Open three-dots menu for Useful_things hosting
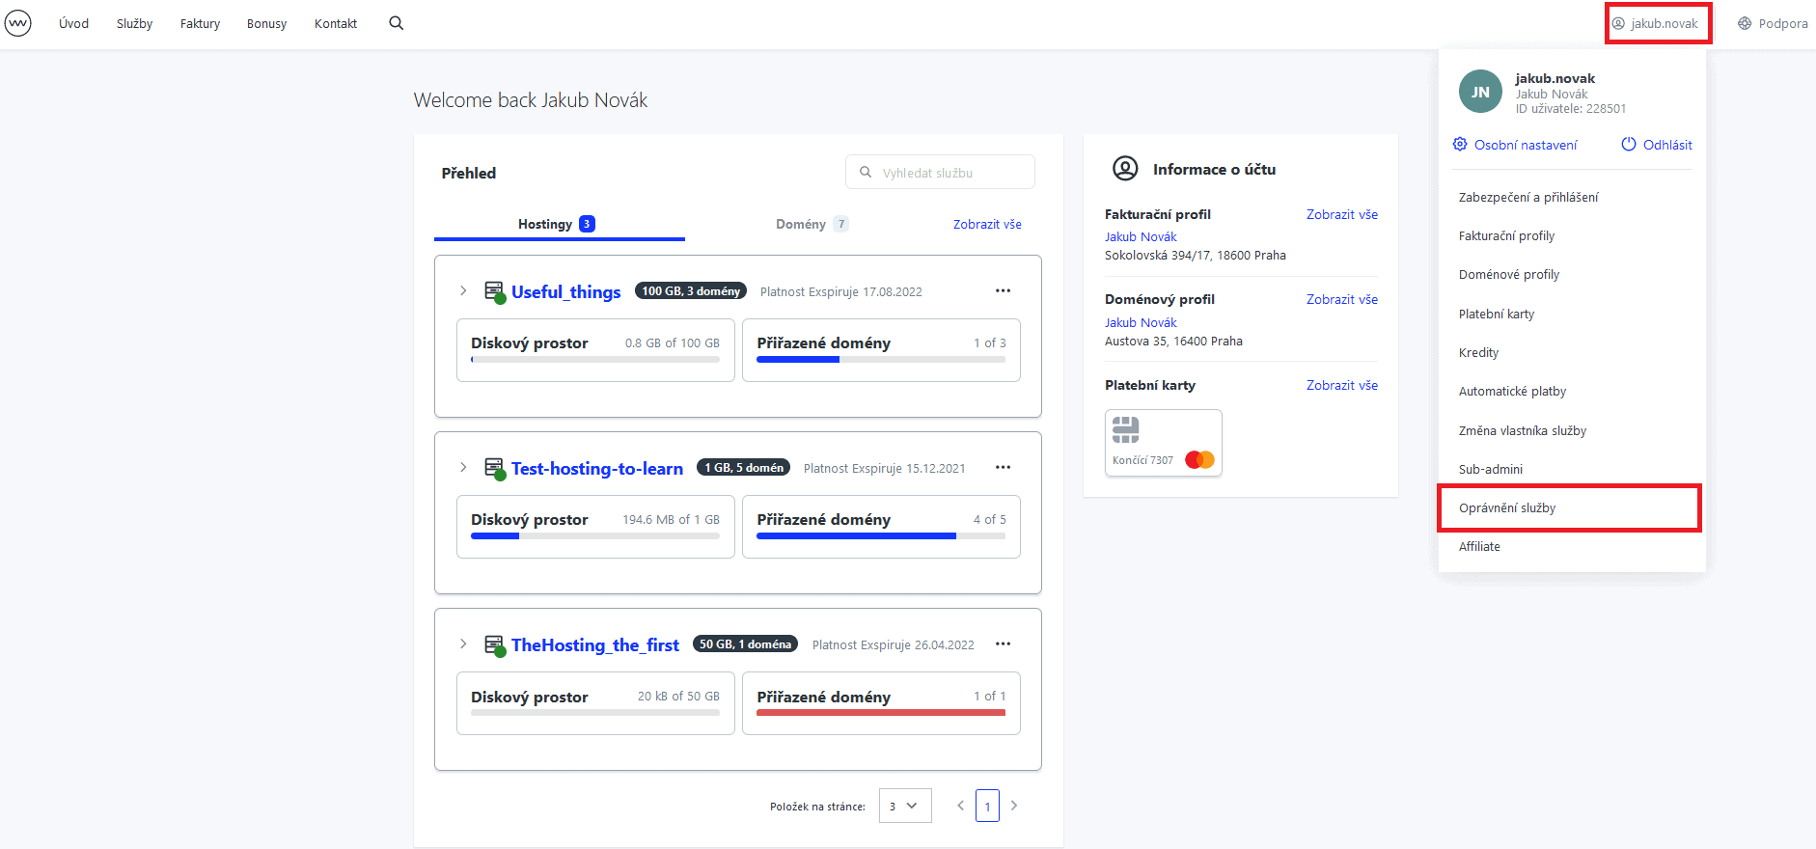The image size is (1816, 849). [1003, 290]
